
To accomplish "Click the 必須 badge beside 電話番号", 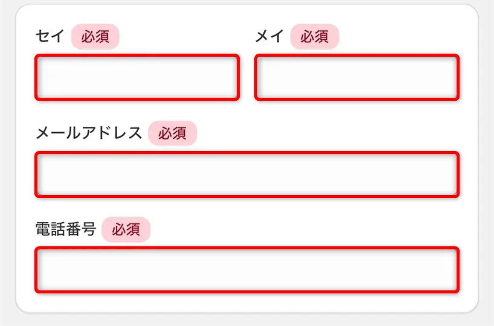I will (x=126, y=229).
